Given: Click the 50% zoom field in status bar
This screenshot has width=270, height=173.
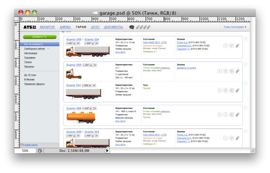Looking at the screenshot, I should pos(25,151).
